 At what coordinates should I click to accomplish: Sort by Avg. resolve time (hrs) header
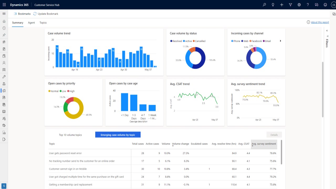click(x=224, y=144)
